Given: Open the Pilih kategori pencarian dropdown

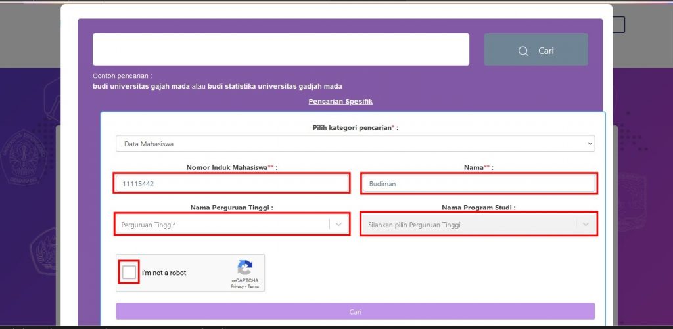Looking at the screenshot, I should [x=355, y=144].
